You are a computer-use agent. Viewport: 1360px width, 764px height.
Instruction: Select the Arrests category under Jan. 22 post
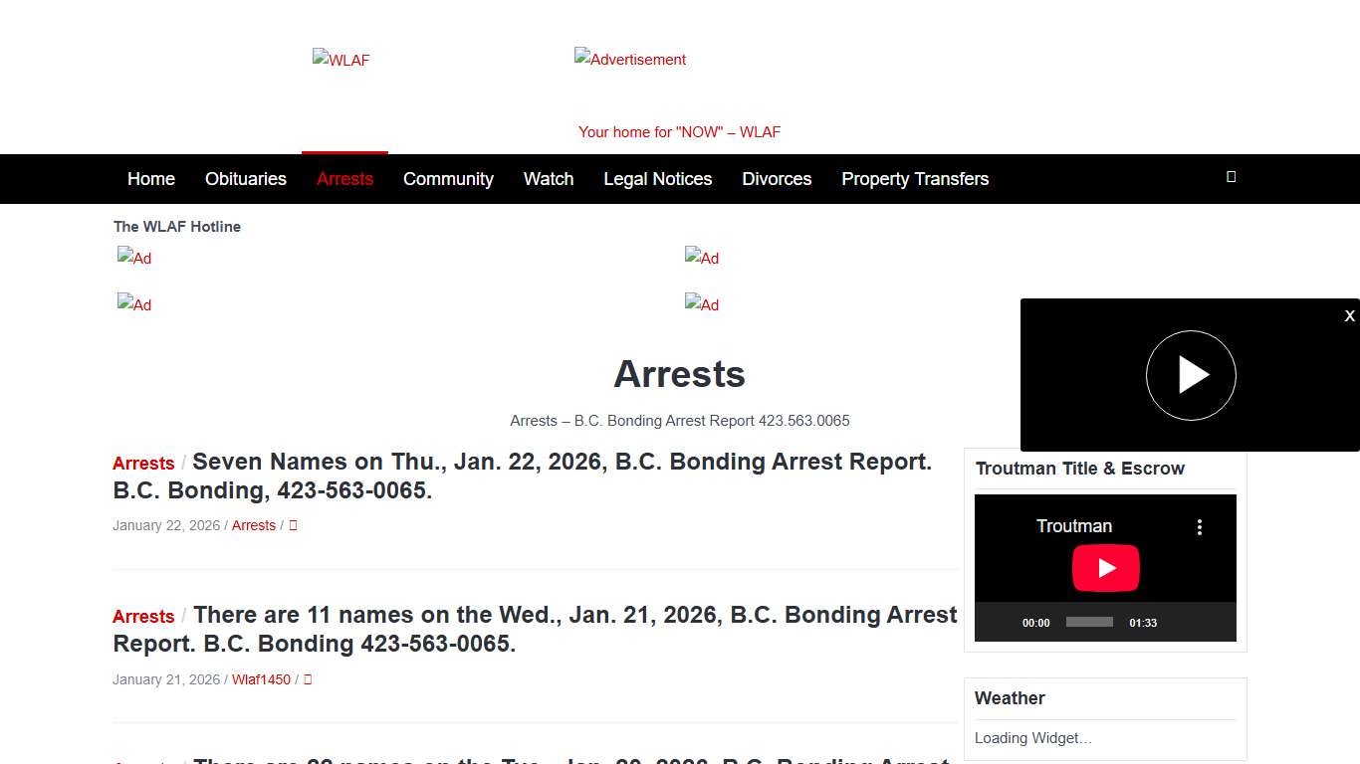[253, 525]
